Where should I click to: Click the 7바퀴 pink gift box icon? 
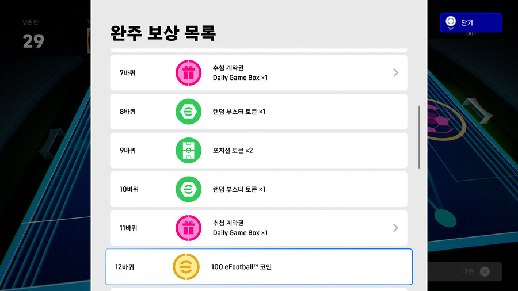pyautogui.click(x=188, y=73)
